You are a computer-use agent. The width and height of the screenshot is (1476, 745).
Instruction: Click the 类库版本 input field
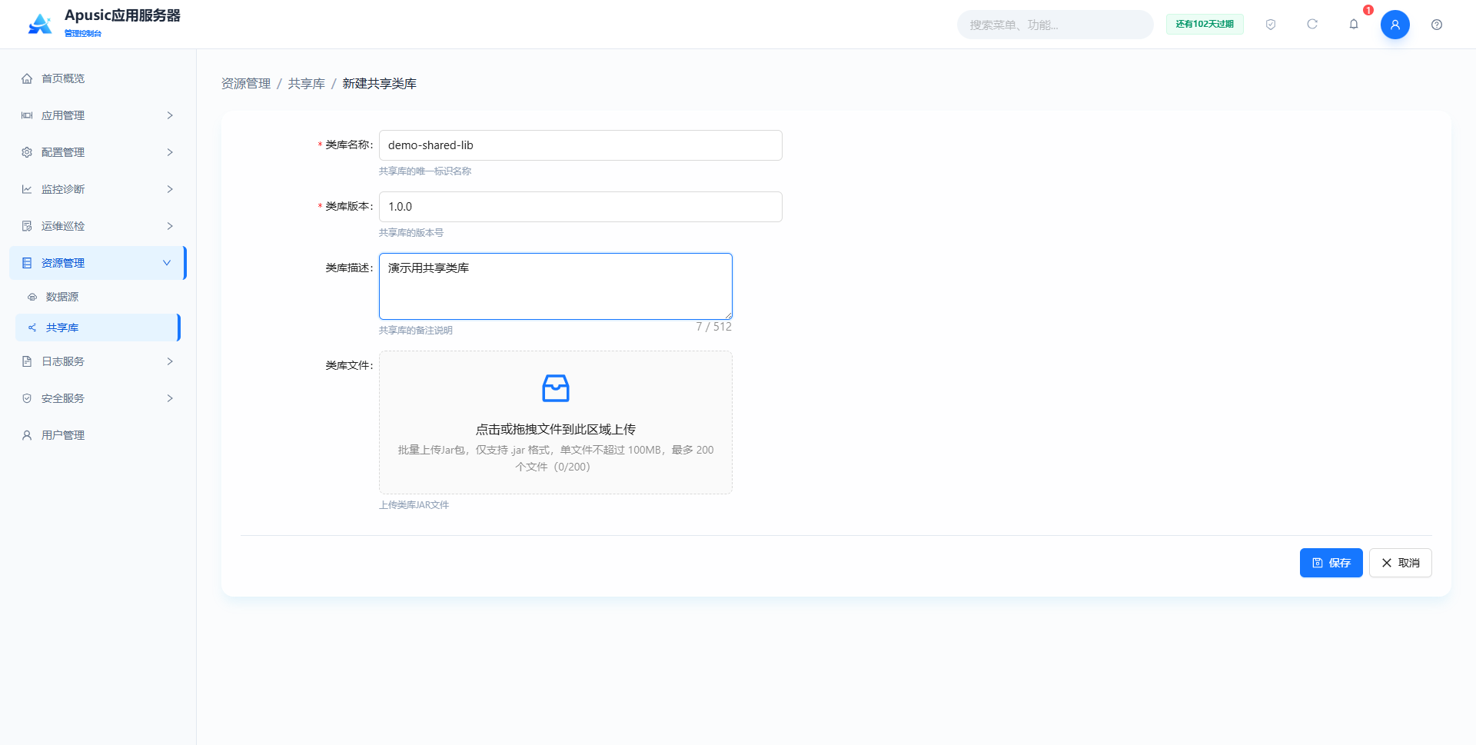580,207
